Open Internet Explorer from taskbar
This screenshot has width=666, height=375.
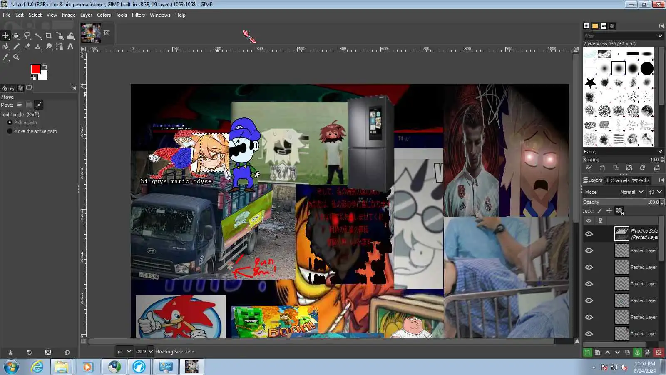(x=37, y=367)
